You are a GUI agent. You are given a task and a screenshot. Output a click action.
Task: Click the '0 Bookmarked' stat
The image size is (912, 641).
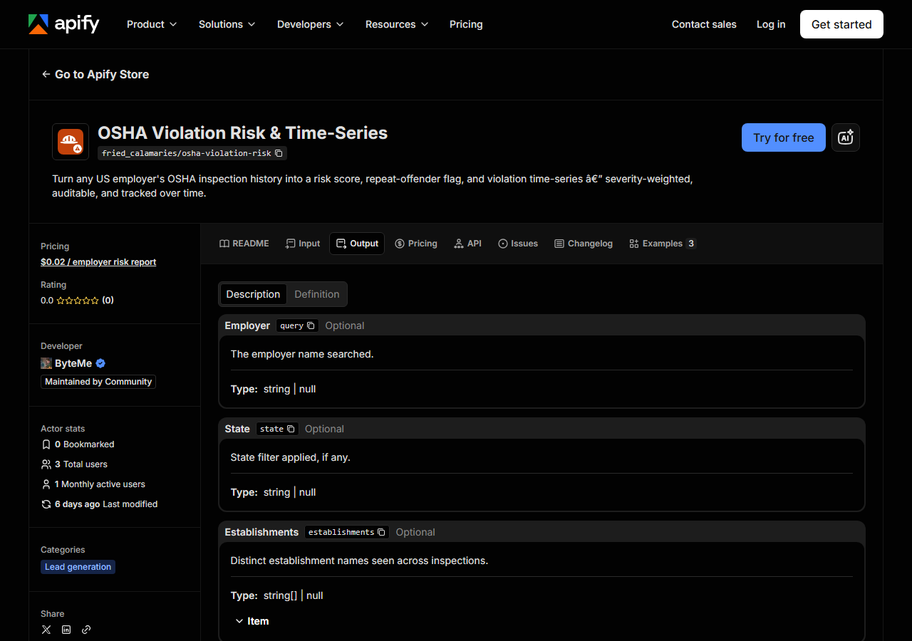(78, 444)
